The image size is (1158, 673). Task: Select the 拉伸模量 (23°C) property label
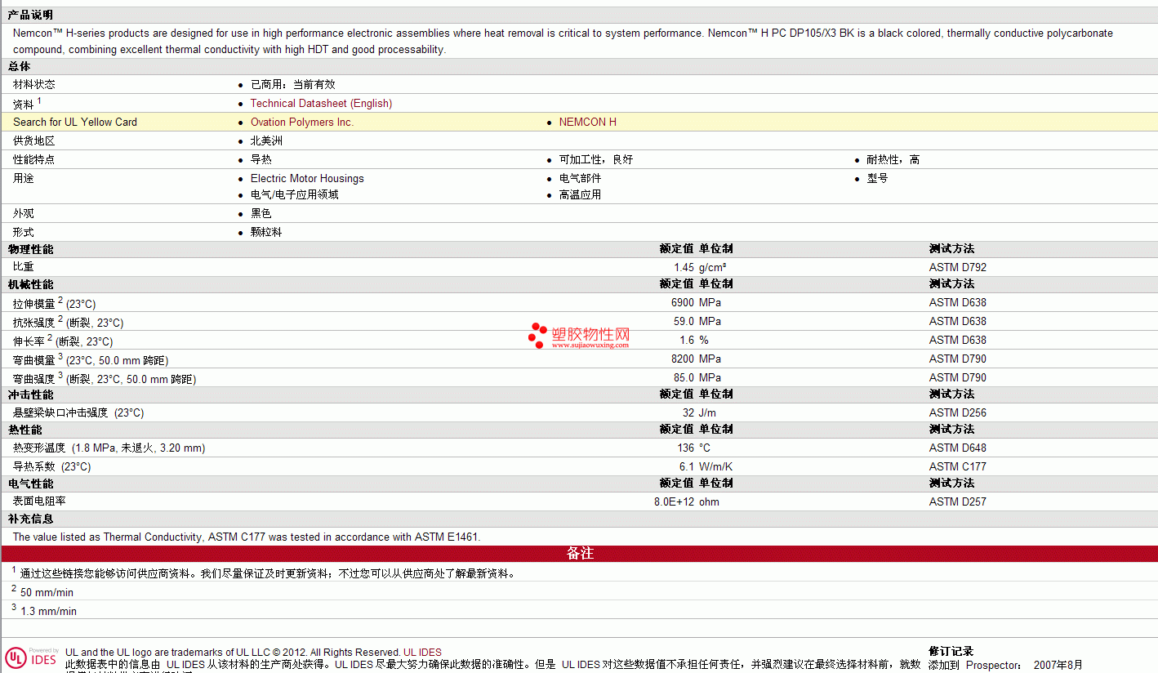55,303
